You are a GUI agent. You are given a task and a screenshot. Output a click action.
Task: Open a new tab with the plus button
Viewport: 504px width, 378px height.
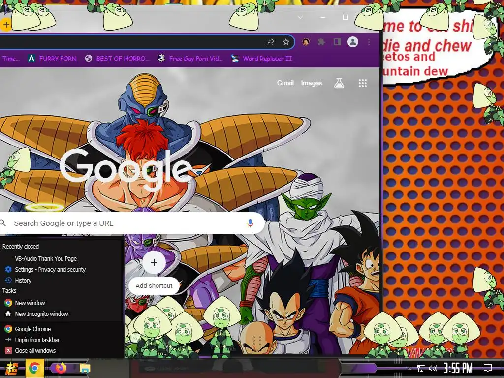tap(6, 25)
